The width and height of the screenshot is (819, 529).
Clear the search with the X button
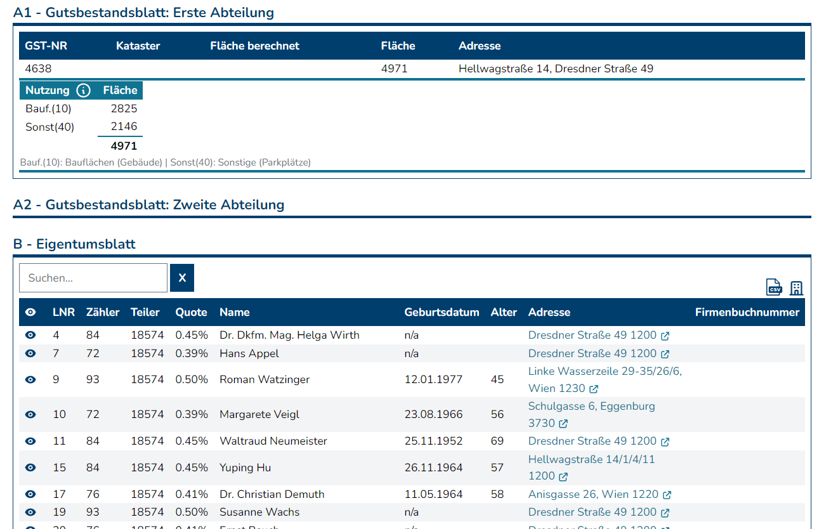(x=182, y=278)
